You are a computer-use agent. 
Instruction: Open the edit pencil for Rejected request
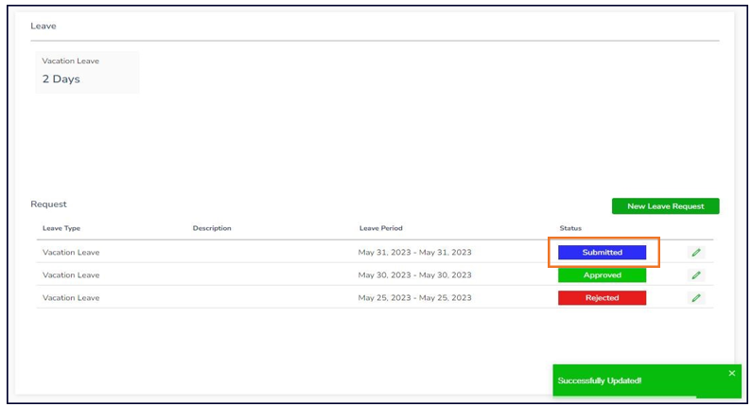click(x=696, y=297)
